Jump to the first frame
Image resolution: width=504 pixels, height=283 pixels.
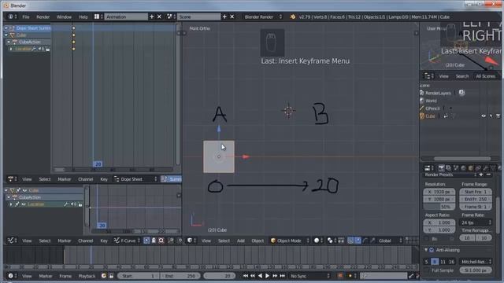245,276
